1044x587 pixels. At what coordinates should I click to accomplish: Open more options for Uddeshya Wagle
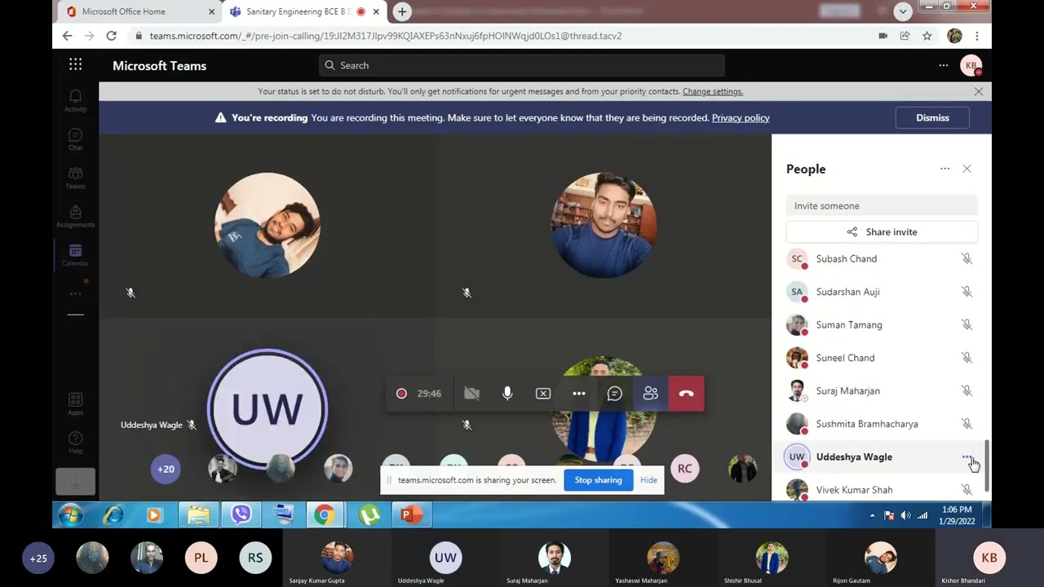point(967,457)
